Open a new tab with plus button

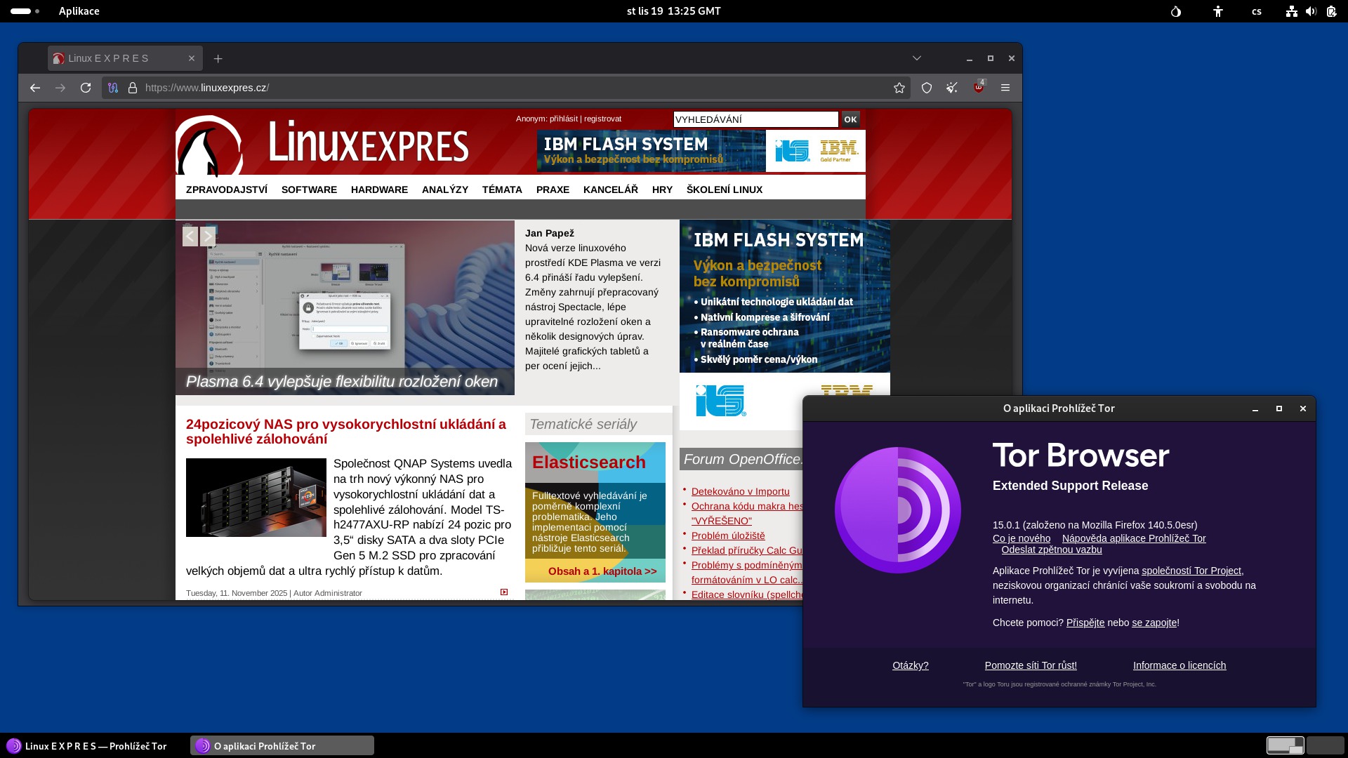(218, 59)
